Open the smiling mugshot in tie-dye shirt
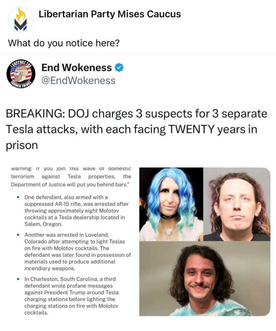The image size is (276, 331). [x=205, y=279]
